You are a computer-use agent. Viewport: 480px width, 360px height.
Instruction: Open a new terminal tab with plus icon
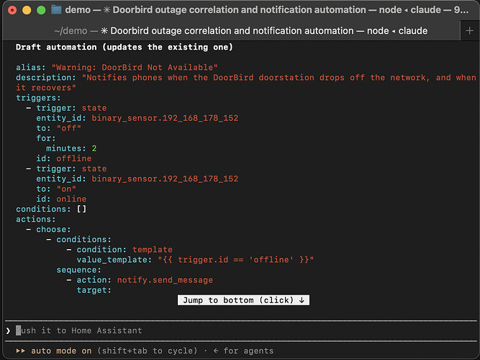pyautogui.click(x=469, y=31)
